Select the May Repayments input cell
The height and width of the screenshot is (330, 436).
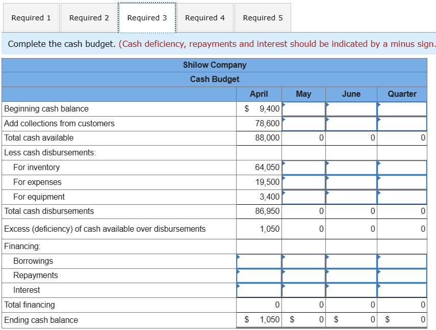[x=303, y=276]
